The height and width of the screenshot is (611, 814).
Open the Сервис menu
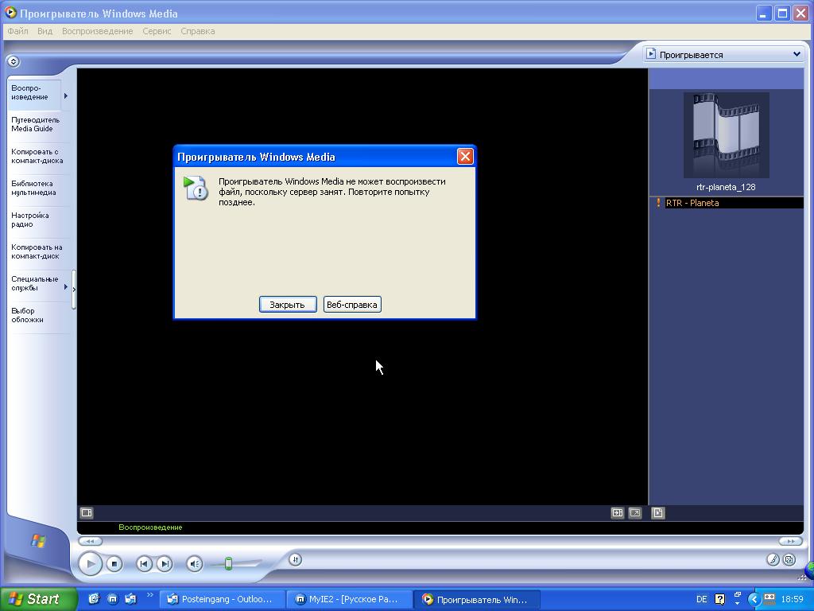point(157,31)
